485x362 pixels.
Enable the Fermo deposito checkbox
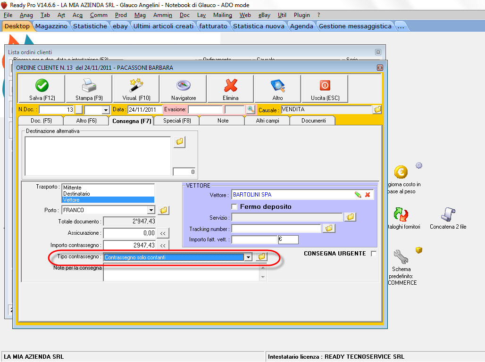click(x=234, y=207)
